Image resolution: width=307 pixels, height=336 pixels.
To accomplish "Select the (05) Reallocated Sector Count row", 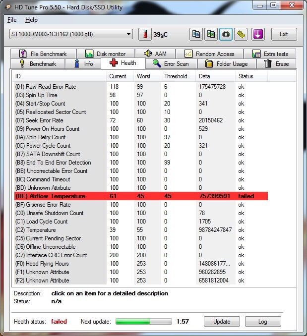I will click(x=141, y=112).
